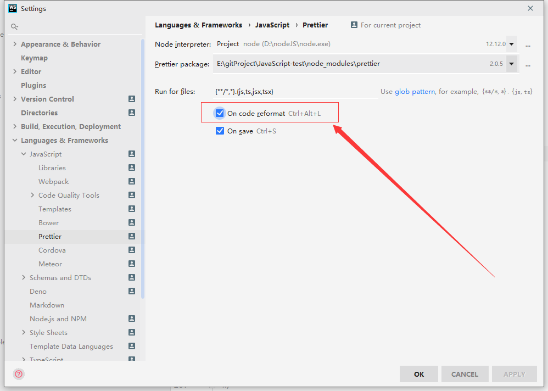Viewport: 548px width, 391px height.
Task: Open the Webpack settings page
Action: [x=53, y=181]
